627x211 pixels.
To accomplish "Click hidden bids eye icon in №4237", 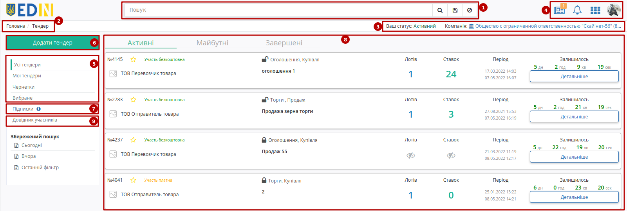I will (x=451, y=156).
